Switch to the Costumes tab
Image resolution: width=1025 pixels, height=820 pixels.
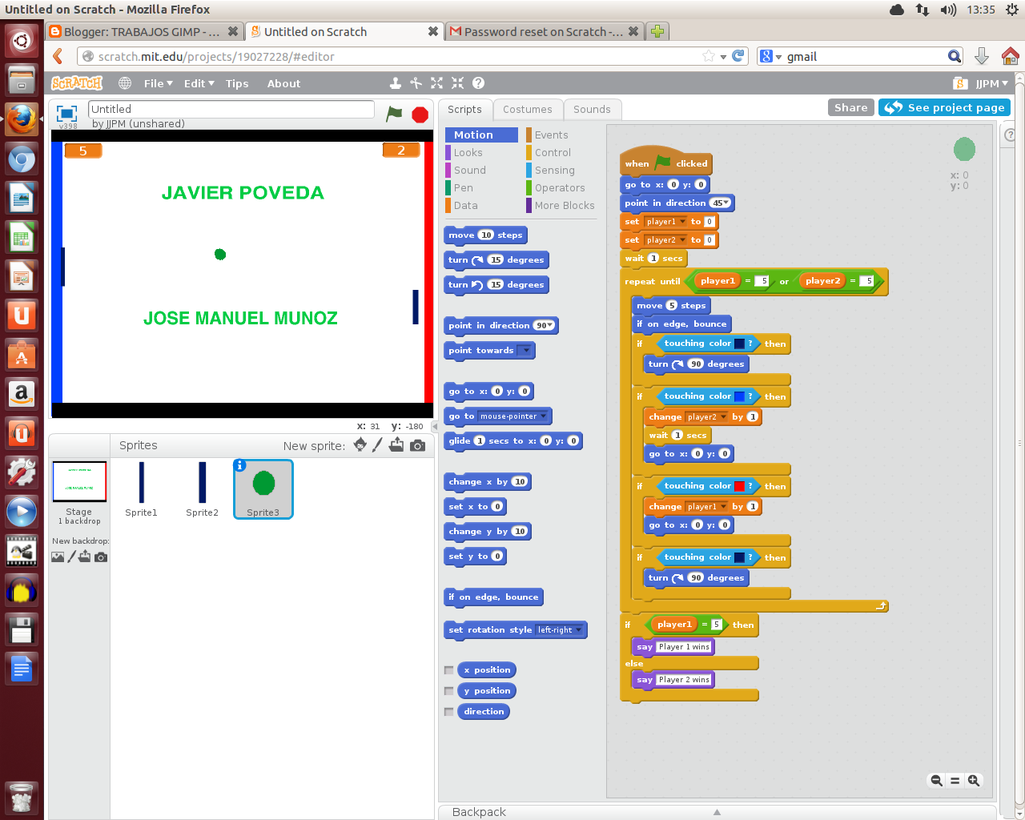528,109
